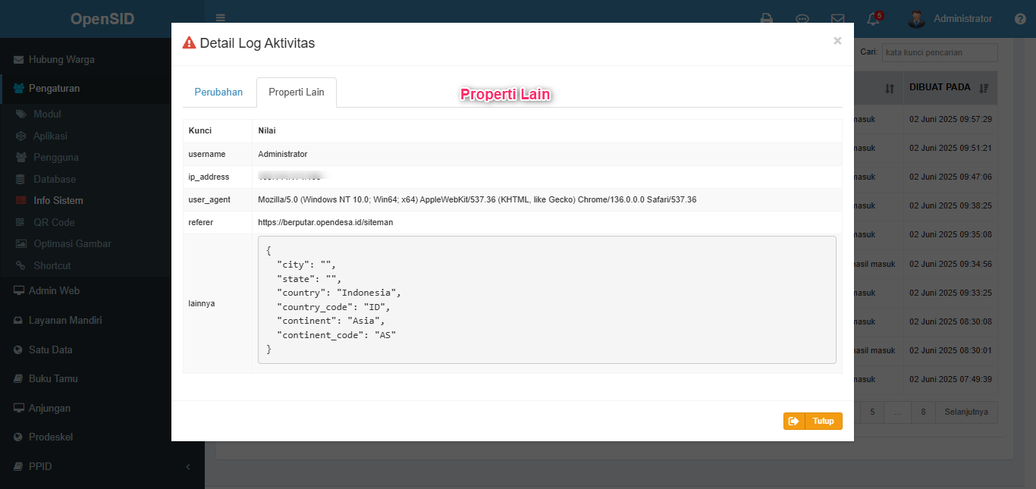1036x489 pixels.
Task: Sort by DIBUAT PADA column header
Action: pos(949,87)
